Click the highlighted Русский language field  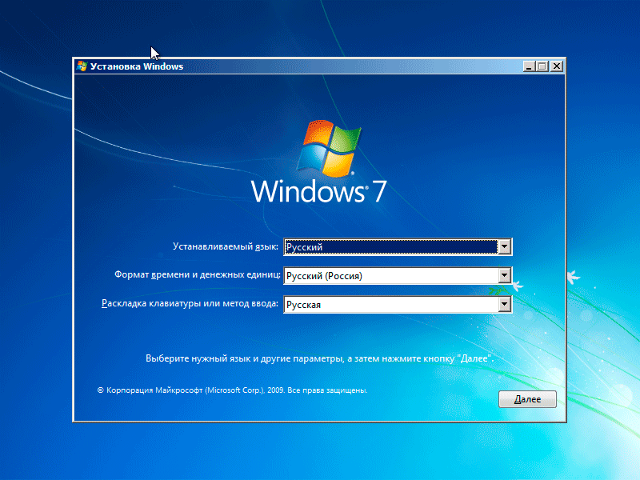tap(390, 247)
